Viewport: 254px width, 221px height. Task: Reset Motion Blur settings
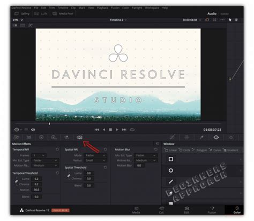pyautogui.click(x=156, y=149)
